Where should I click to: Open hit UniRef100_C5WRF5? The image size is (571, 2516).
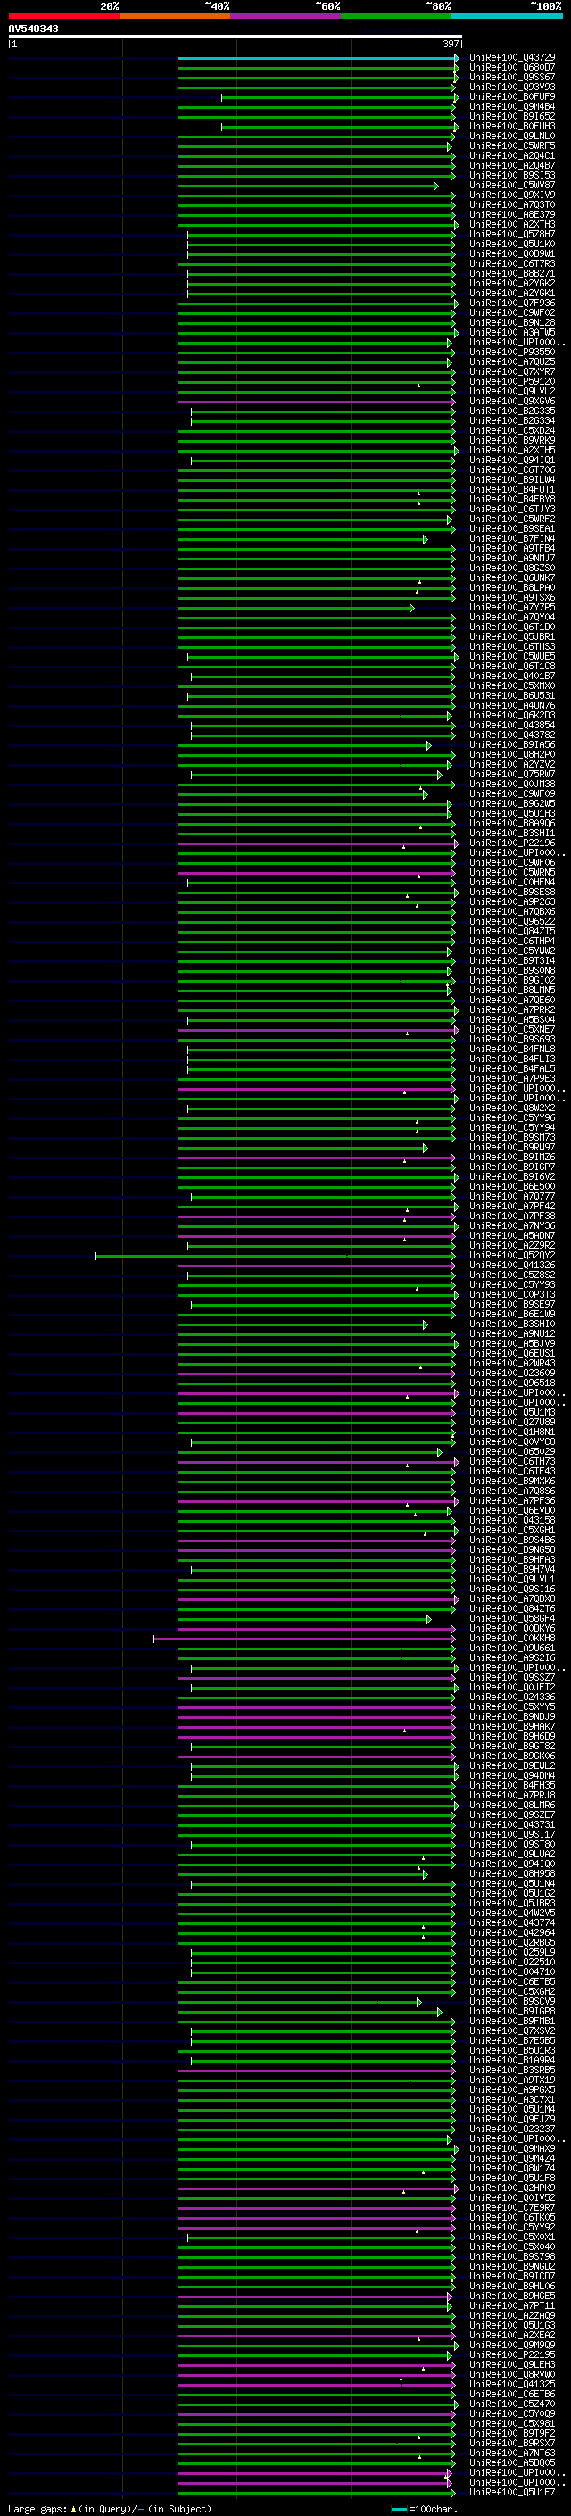click(511, 145)
